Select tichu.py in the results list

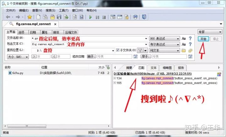(19, 73)
